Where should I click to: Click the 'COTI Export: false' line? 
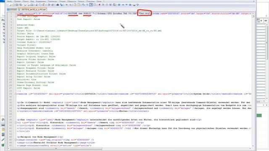click(28, 88)
